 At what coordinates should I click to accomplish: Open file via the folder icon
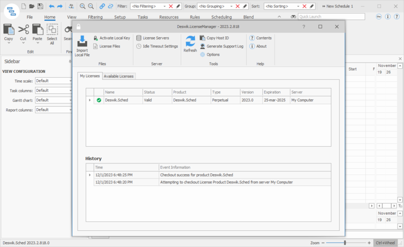point(32,6)
